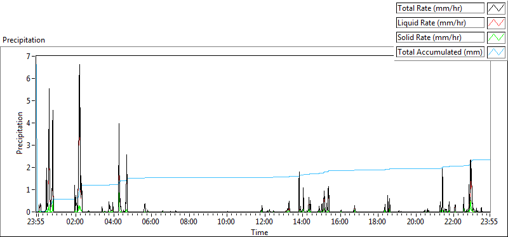Click the Precipitation chart title
Image resolution: width=508 pixels, height=237 pixels.
(x=23, y=40)
